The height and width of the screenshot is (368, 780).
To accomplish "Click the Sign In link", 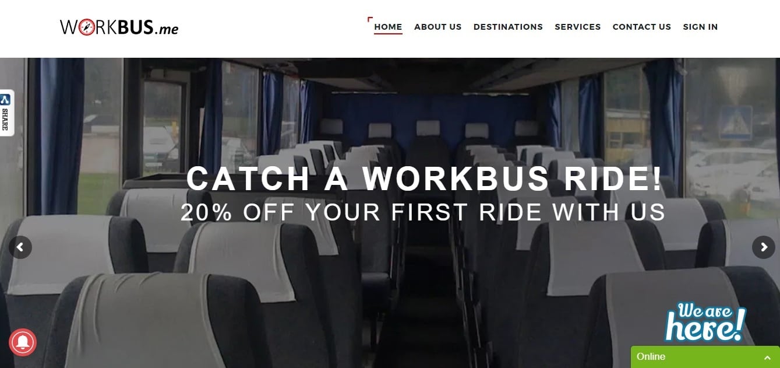I will pyautogui.click(x=700, y=27).
